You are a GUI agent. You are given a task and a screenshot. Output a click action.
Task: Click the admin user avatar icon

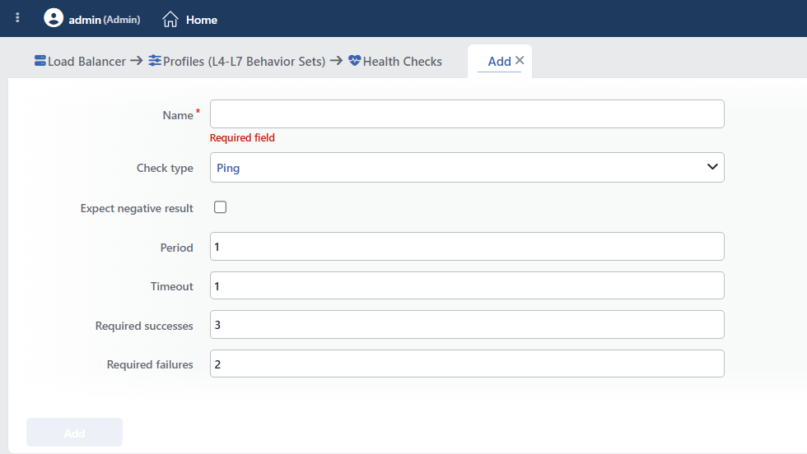(54, 18)
